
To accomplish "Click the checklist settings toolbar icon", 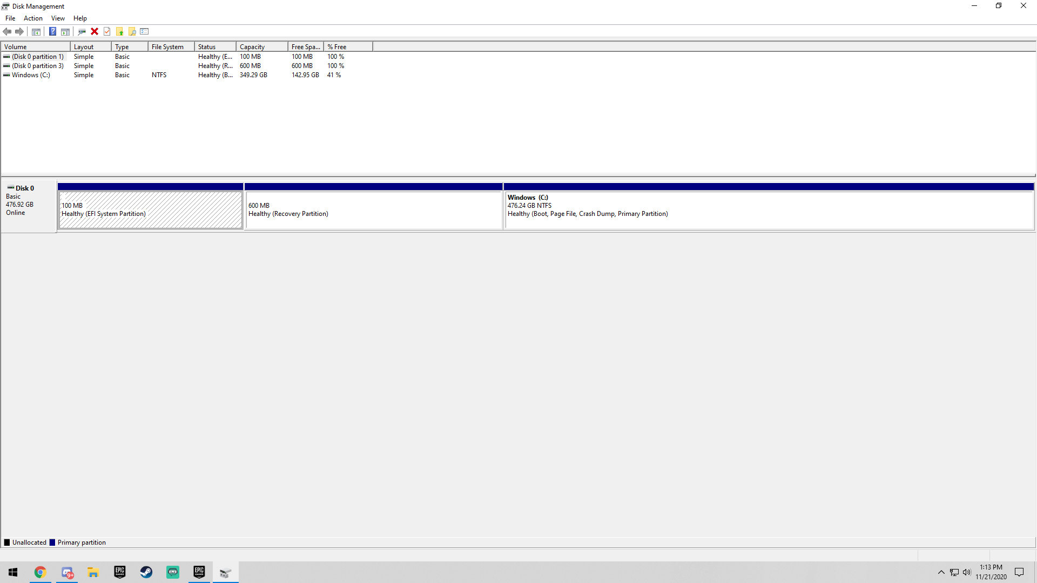I will tap(144, 31).
